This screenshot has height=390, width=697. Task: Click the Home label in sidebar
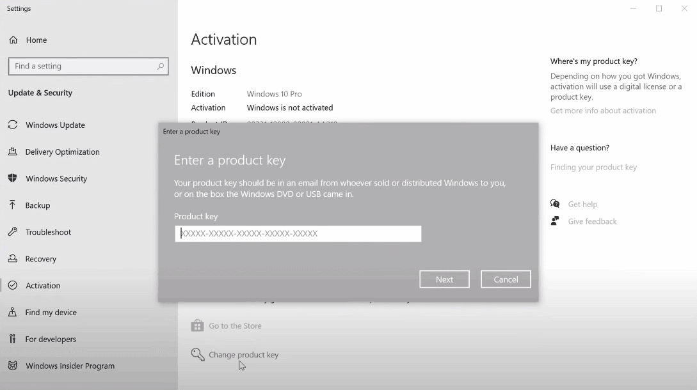click(x=36, y=40)
